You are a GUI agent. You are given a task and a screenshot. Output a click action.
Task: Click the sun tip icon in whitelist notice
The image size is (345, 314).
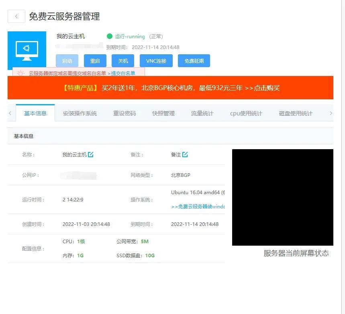(20, 73)
